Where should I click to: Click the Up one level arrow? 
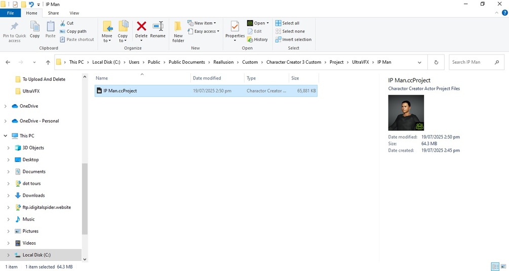click(48, 62)
